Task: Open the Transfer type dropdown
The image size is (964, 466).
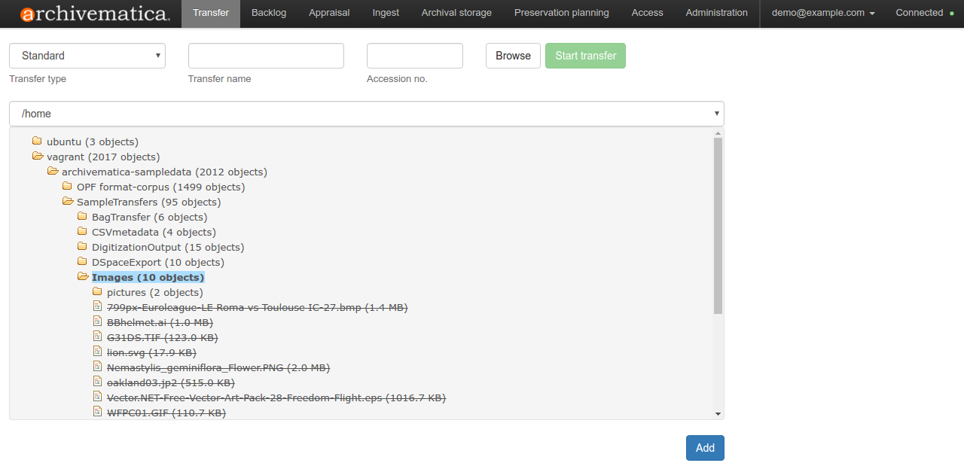Action: 87,56
